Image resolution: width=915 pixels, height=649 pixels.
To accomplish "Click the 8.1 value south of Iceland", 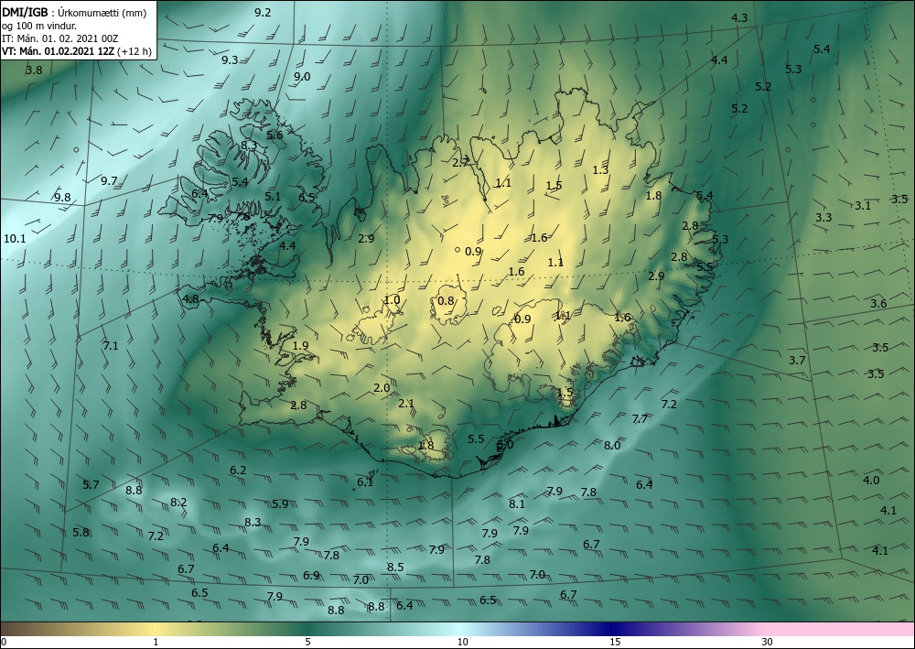I will coord(517,503).
